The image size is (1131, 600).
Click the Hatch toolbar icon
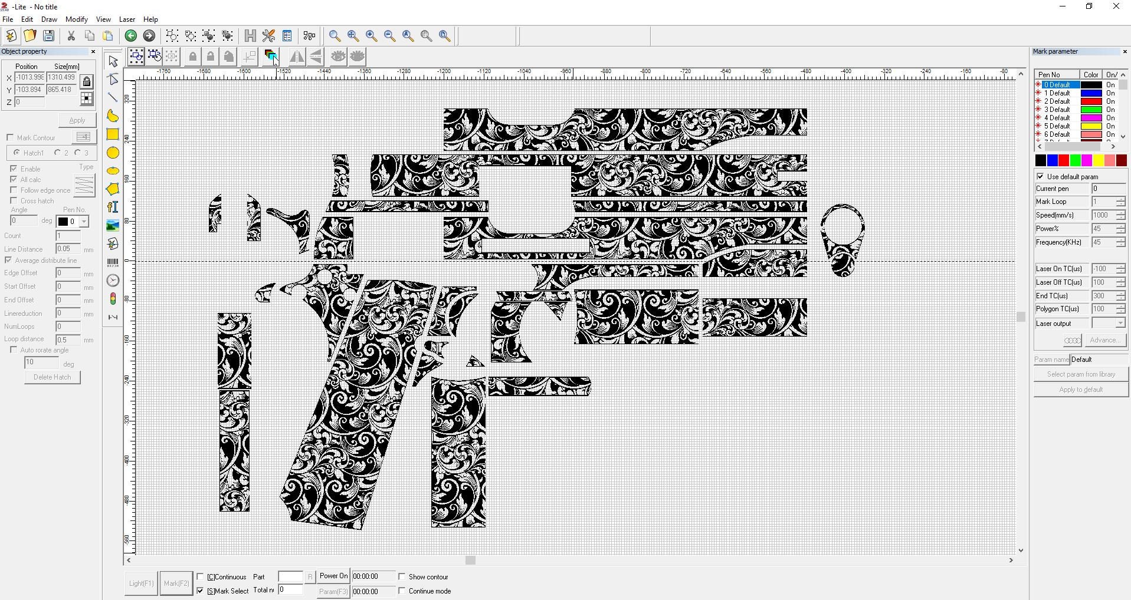[x=250, y=36]
